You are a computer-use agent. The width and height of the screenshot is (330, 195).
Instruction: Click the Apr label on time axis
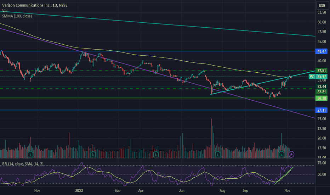141,191
